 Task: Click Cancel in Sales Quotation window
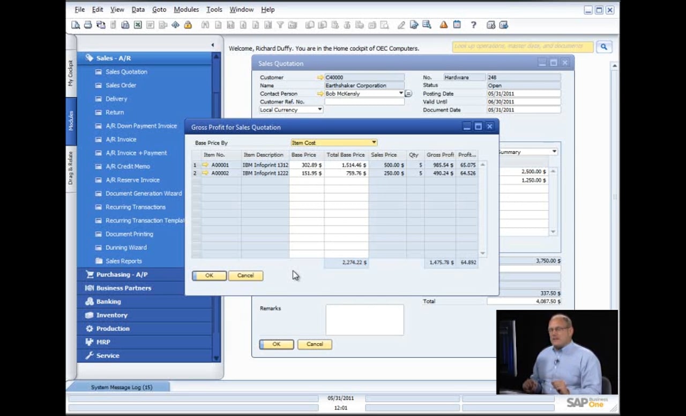tap(315, 344)
